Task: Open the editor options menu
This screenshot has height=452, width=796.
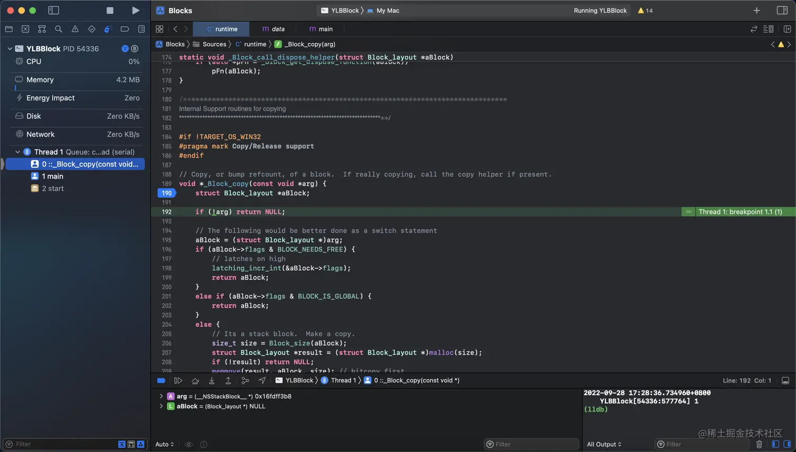Action: (x=769, y=29)
